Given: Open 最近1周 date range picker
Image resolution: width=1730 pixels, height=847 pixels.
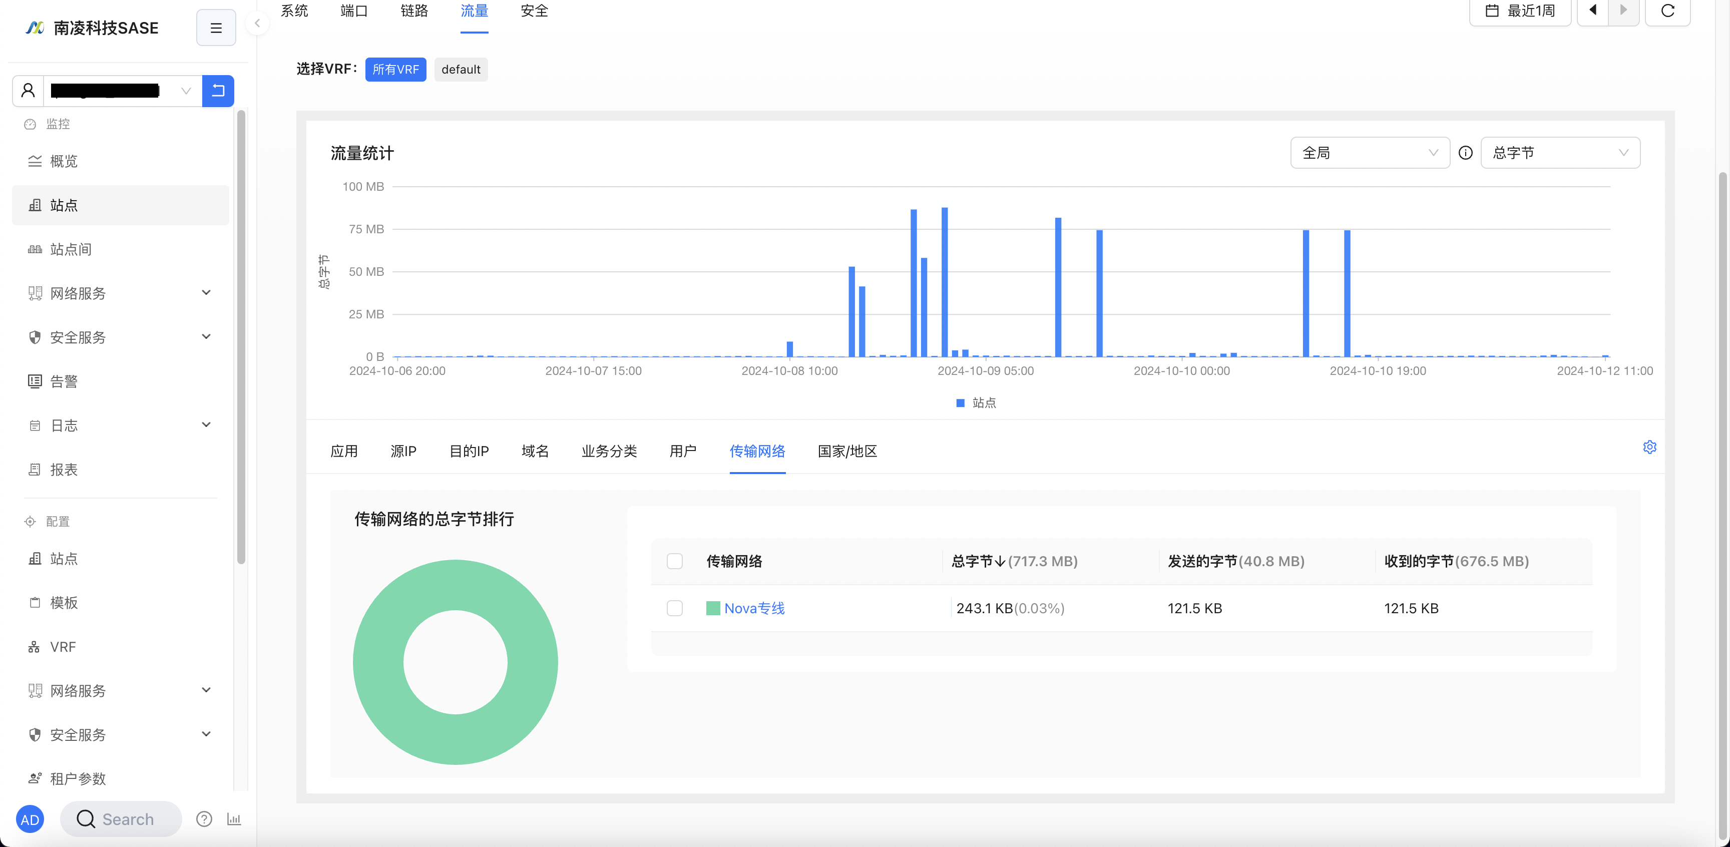Looking at the screenshot, I should tap(1520, 11).
